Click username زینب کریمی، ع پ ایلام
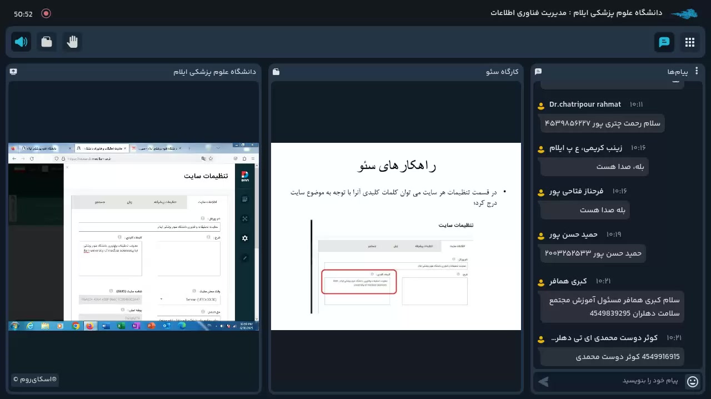 click(x=585, y=148)
